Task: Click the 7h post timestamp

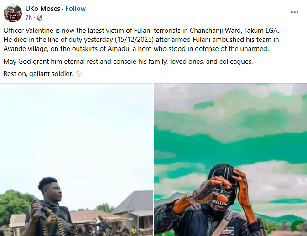Action: point(28,18)
